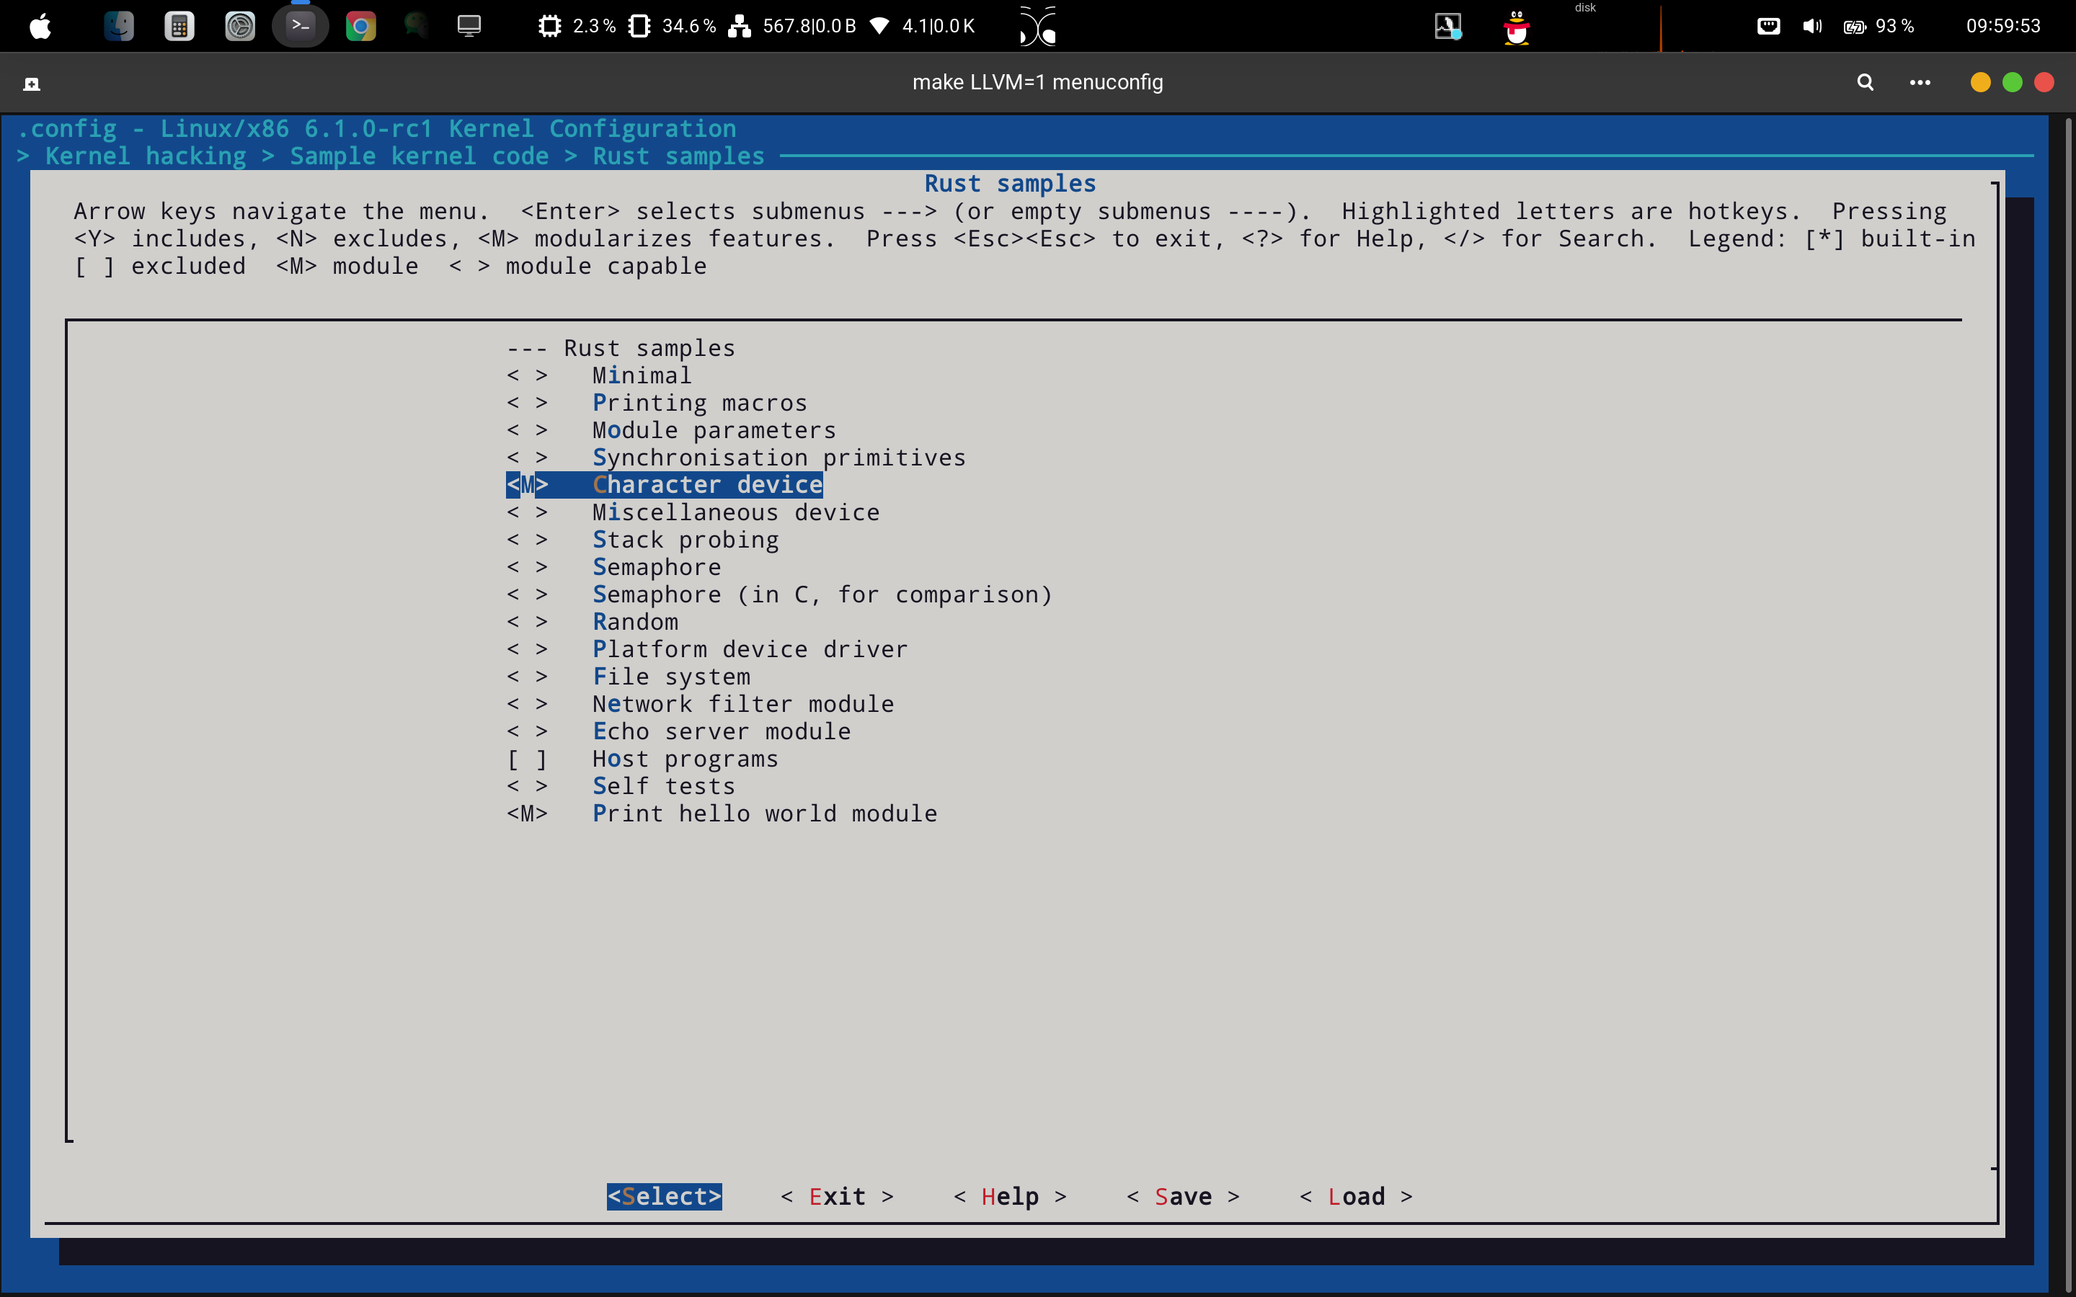
Task: Click the new tab icon in title bar
Action: click(x=32, y=83)
